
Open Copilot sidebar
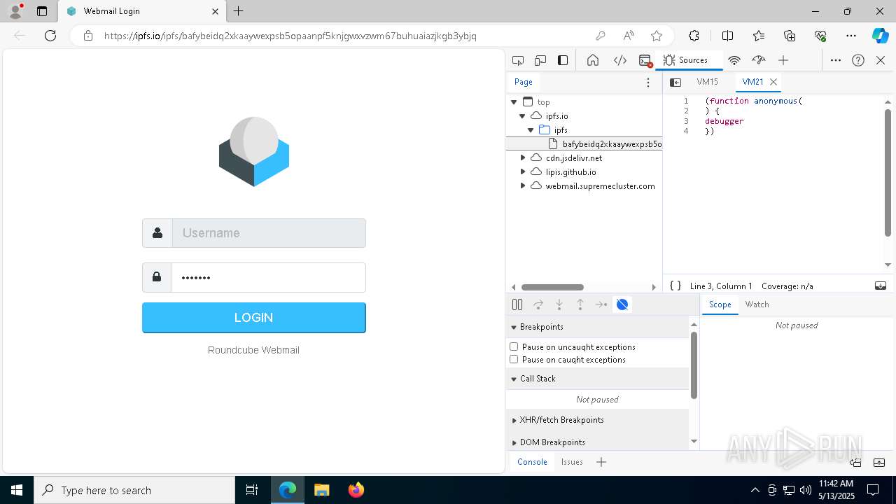(x=880, y=36)
